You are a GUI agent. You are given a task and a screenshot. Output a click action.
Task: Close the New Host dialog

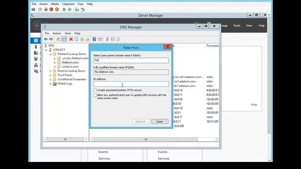pyautogui.click(x=167, y=46)
